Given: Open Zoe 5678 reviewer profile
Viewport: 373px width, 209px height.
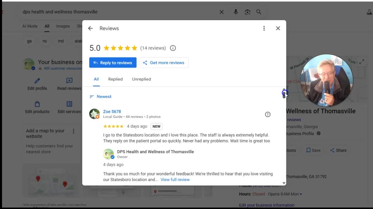Looking at the screenshot, I should (x=112, y=111).
